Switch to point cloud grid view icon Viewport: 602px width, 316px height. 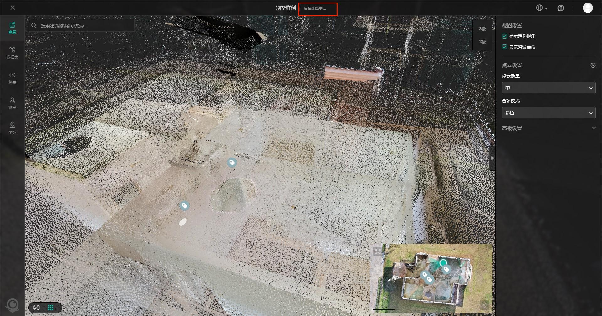point(50,308)
